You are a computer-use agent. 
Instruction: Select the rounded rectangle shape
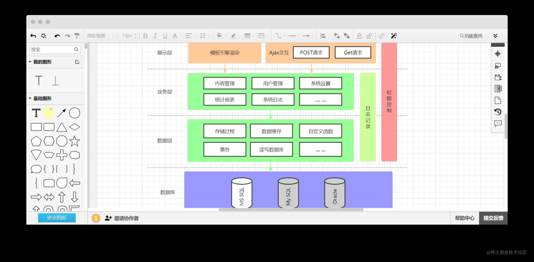49,127
